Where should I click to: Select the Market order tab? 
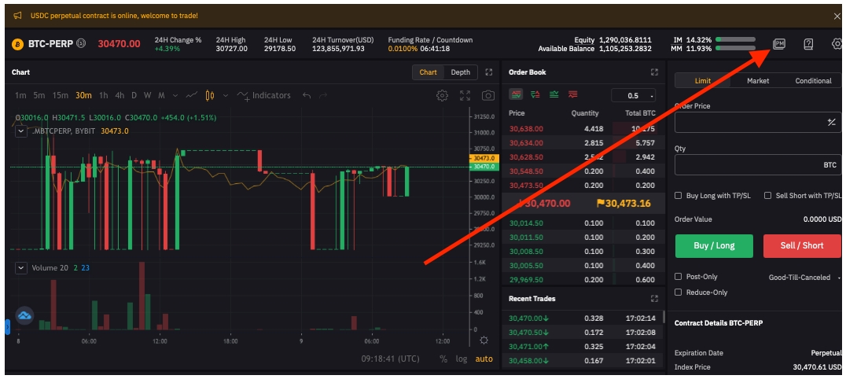758,81
